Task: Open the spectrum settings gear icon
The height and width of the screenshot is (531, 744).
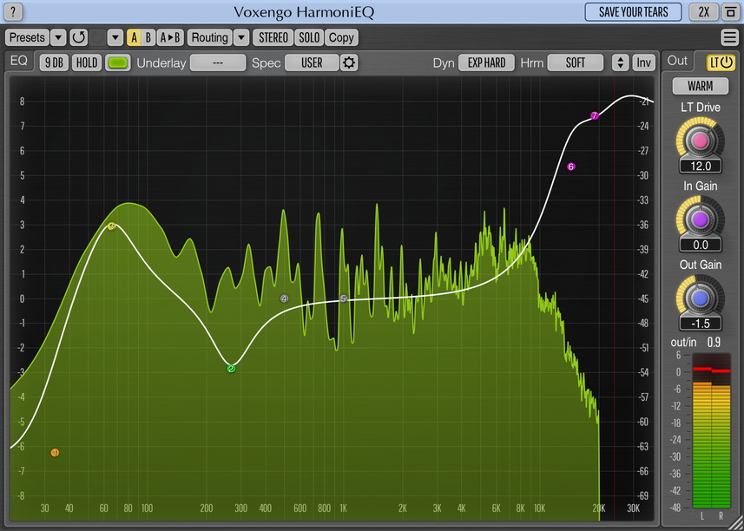Action: [349, 62]
